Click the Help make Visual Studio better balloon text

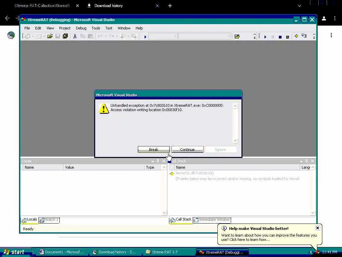coord(259,229)
